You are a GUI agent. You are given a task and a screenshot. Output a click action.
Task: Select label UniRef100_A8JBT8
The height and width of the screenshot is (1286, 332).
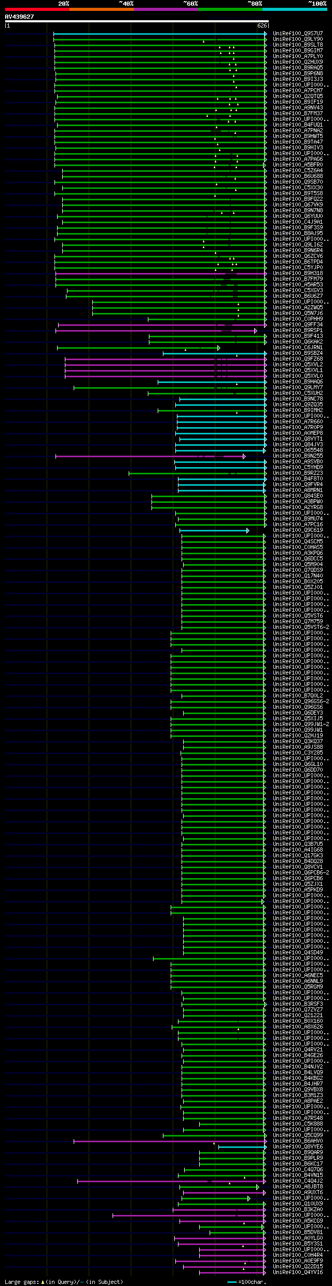298,1187
